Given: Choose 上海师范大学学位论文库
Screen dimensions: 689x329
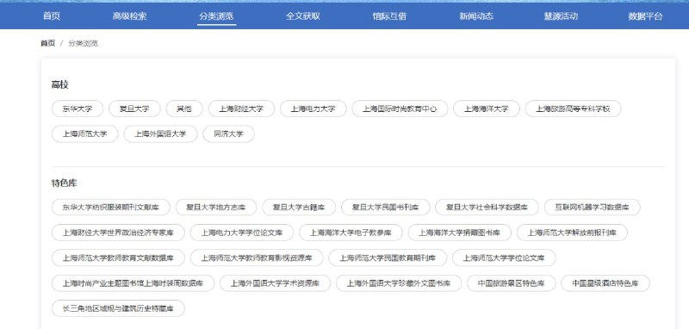Looking at the screenshot, I should coord(504,258).
